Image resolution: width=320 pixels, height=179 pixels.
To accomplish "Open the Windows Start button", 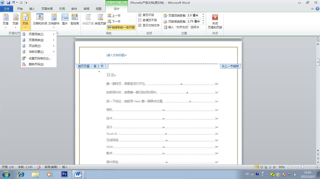I will click(6, 174).
